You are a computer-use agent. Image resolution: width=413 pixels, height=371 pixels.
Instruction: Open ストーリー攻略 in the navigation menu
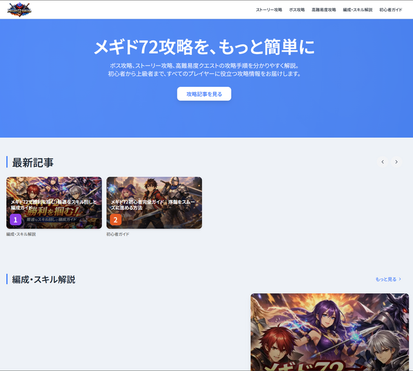click(x=269, y=10)
